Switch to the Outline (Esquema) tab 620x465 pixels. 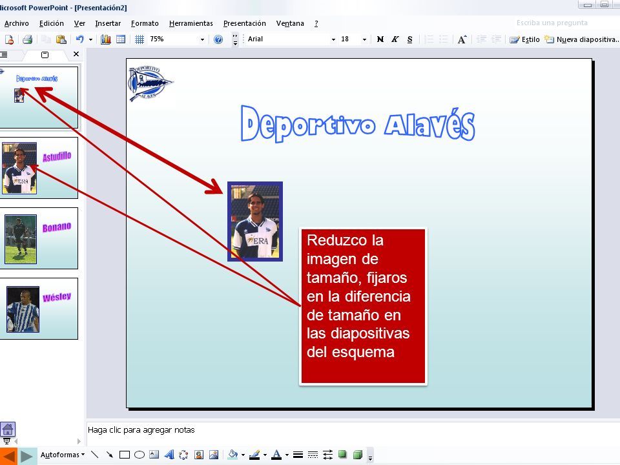5,54
